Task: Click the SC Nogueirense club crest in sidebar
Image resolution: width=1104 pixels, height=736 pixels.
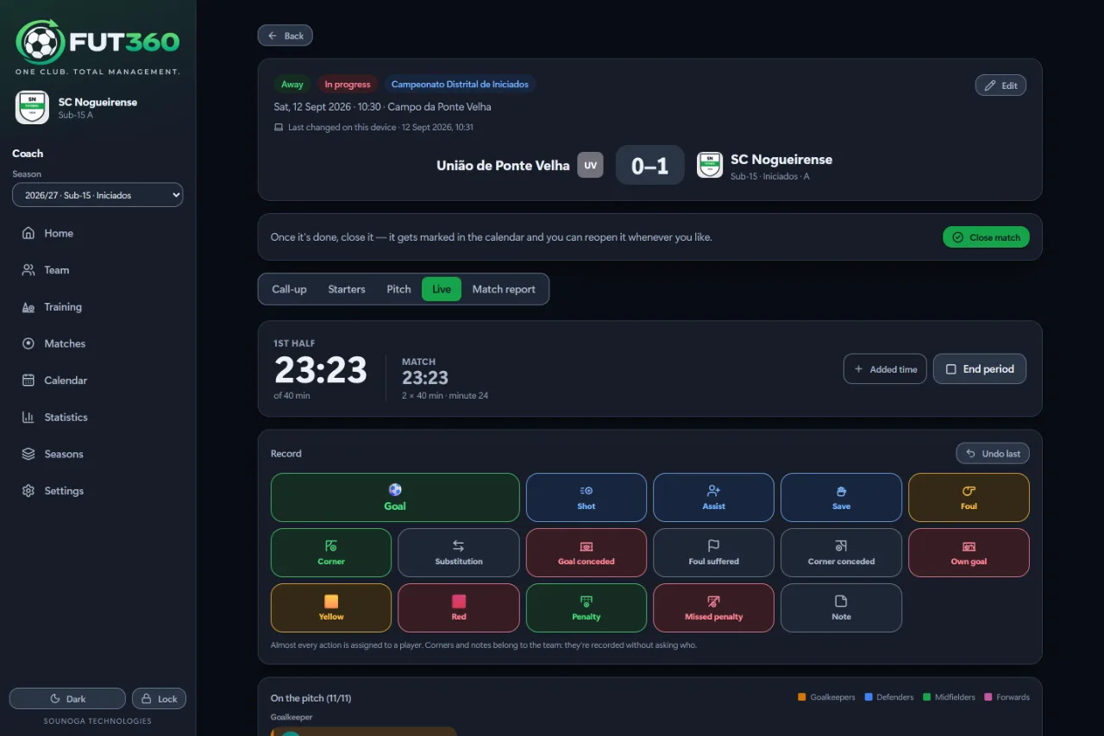Action: (x=32, y=108)
